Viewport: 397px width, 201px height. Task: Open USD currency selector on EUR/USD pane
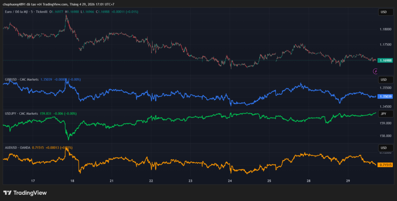click(383, 12)
